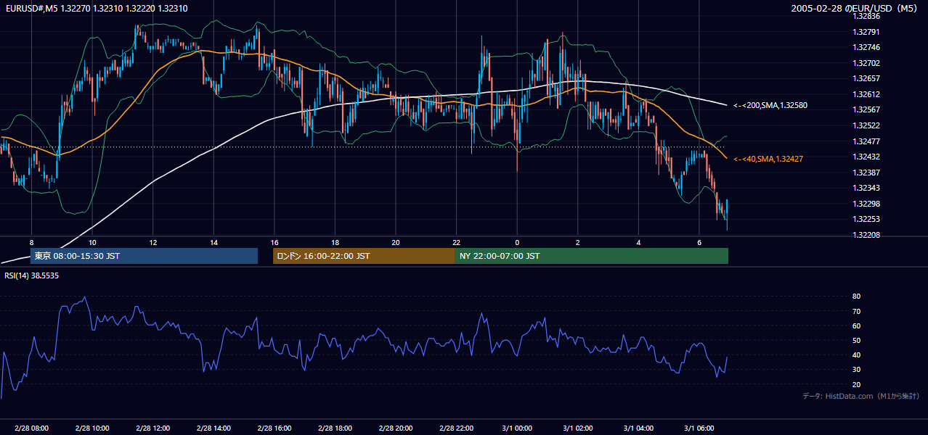Select the 40 SMA label showing 1.32427
The image size is (928, 435).
pyautogui.click(x=768, y=159)
